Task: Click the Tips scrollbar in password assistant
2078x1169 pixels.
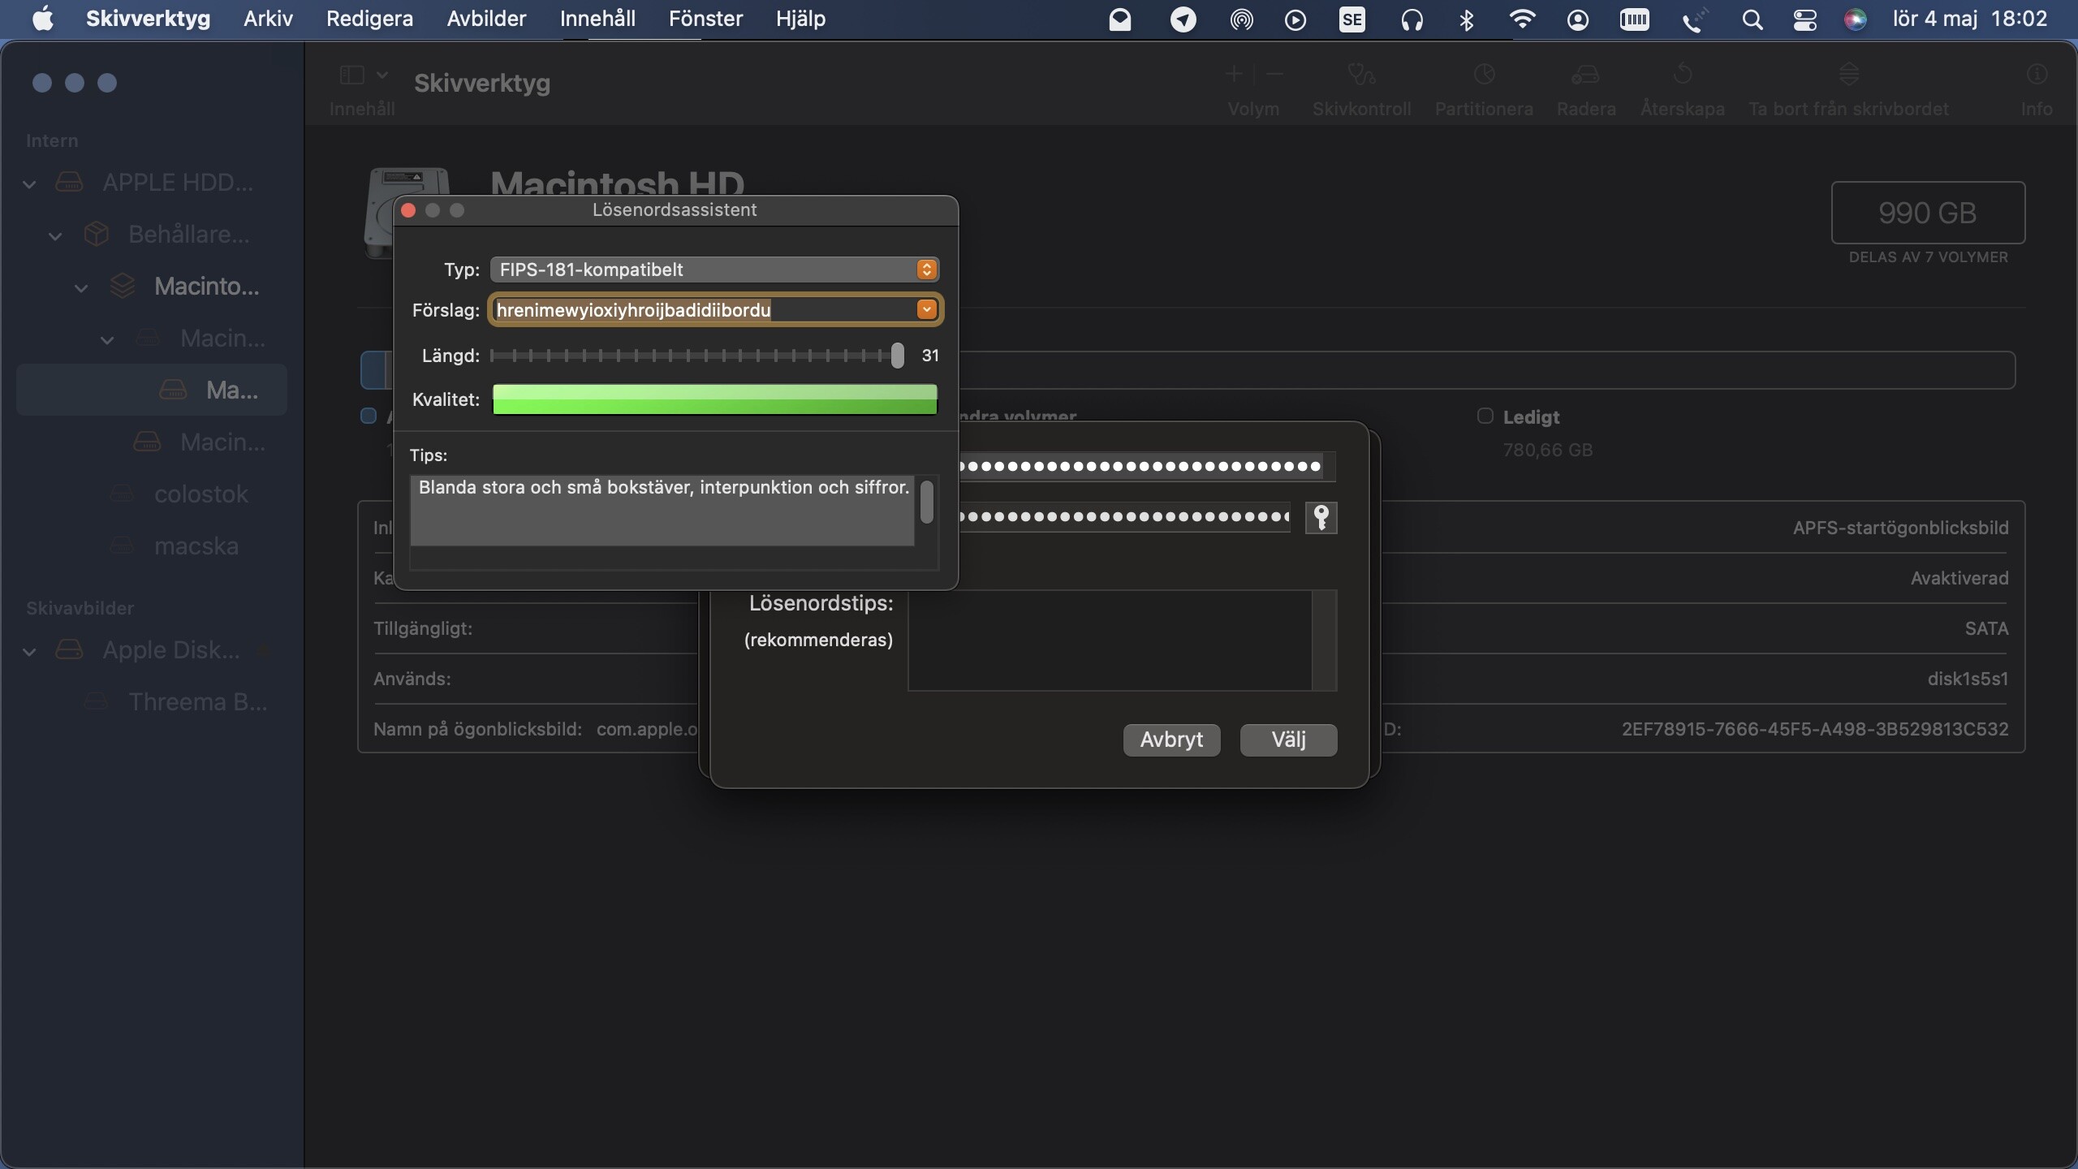Action: [926, 503]
